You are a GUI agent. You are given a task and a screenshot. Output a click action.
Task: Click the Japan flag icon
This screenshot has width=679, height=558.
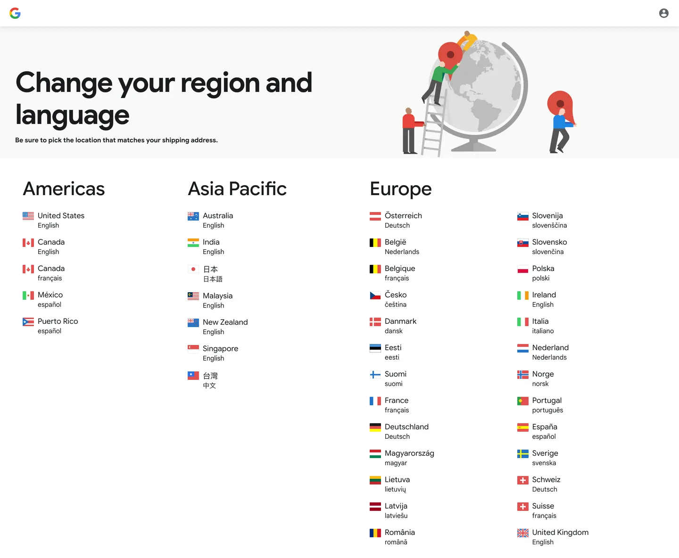193,269
